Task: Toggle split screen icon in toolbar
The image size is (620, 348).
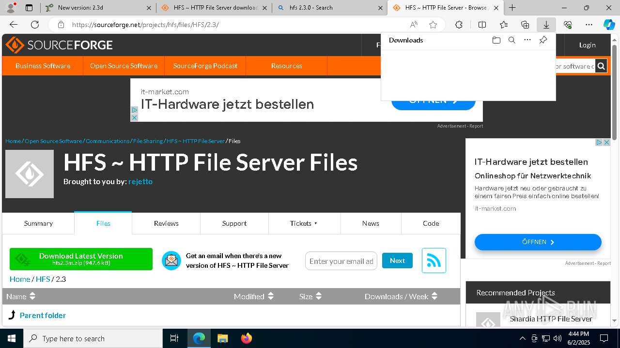Action: pos(482,25)
